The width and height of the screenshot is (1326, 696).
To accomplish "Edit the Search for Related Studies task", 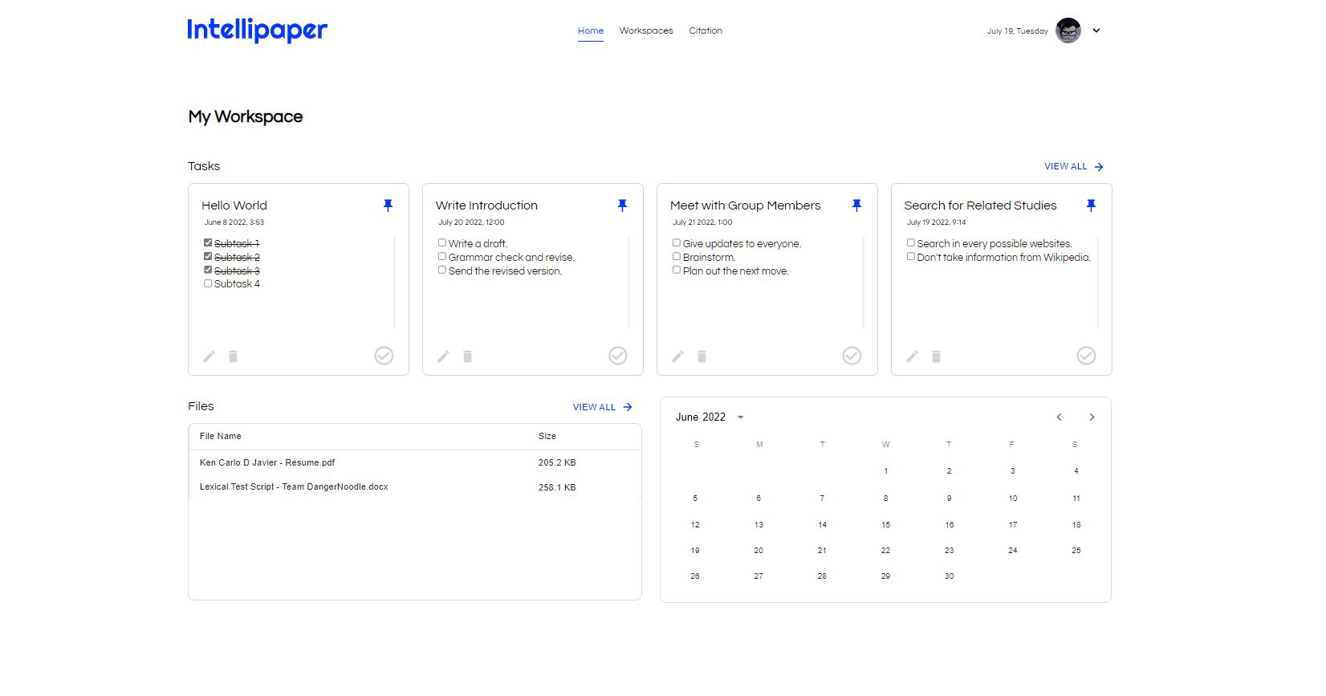I will click(912, 356).
